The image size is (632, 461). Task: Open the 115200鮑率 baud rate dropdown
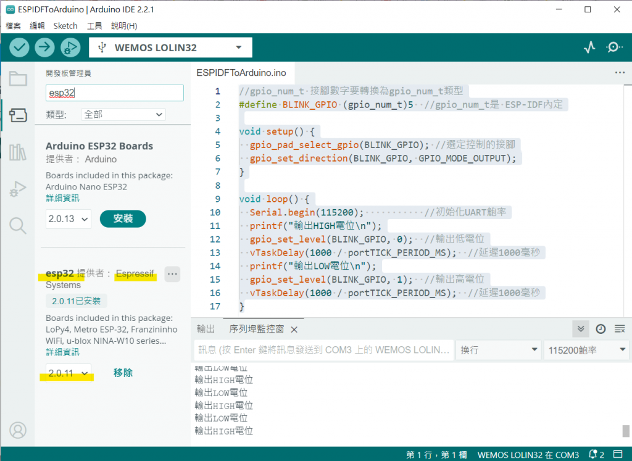pos(586,350)
